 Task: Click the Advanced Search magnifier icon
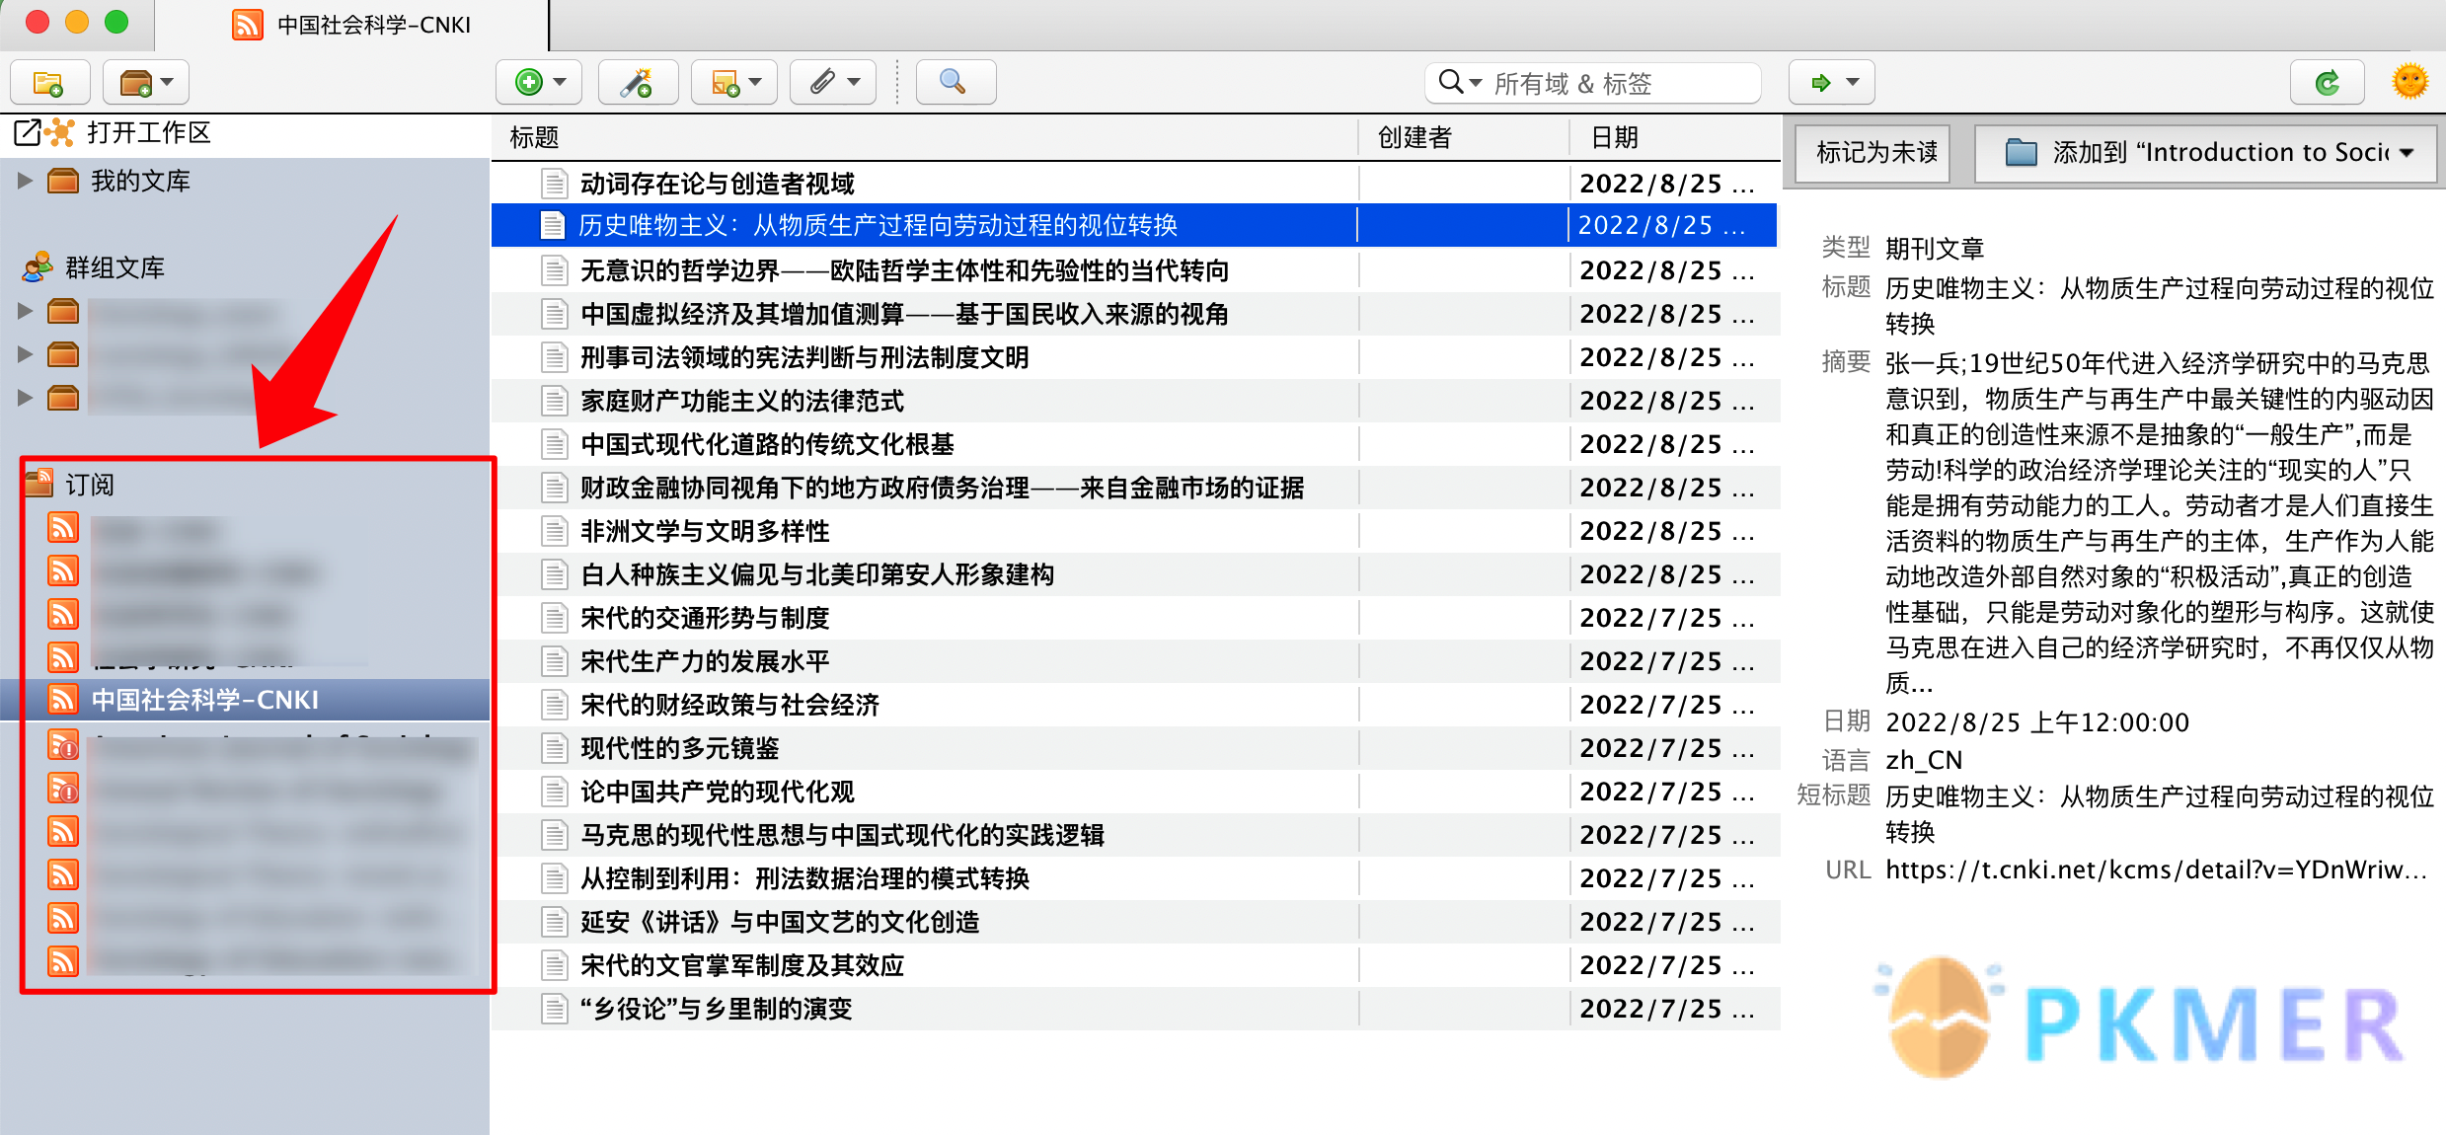coord(955,83)
